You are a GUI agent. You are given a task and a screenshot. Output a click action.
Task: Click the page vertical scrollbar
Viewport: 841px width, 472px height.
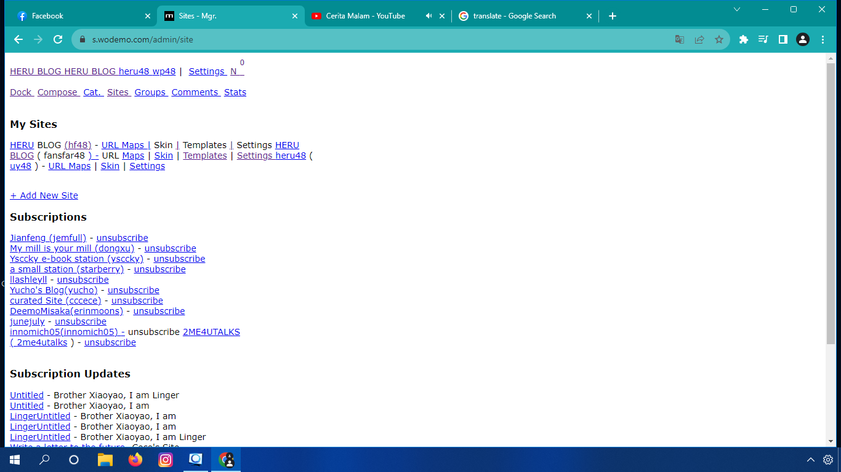pyautogui.click(x=831, y=203)
